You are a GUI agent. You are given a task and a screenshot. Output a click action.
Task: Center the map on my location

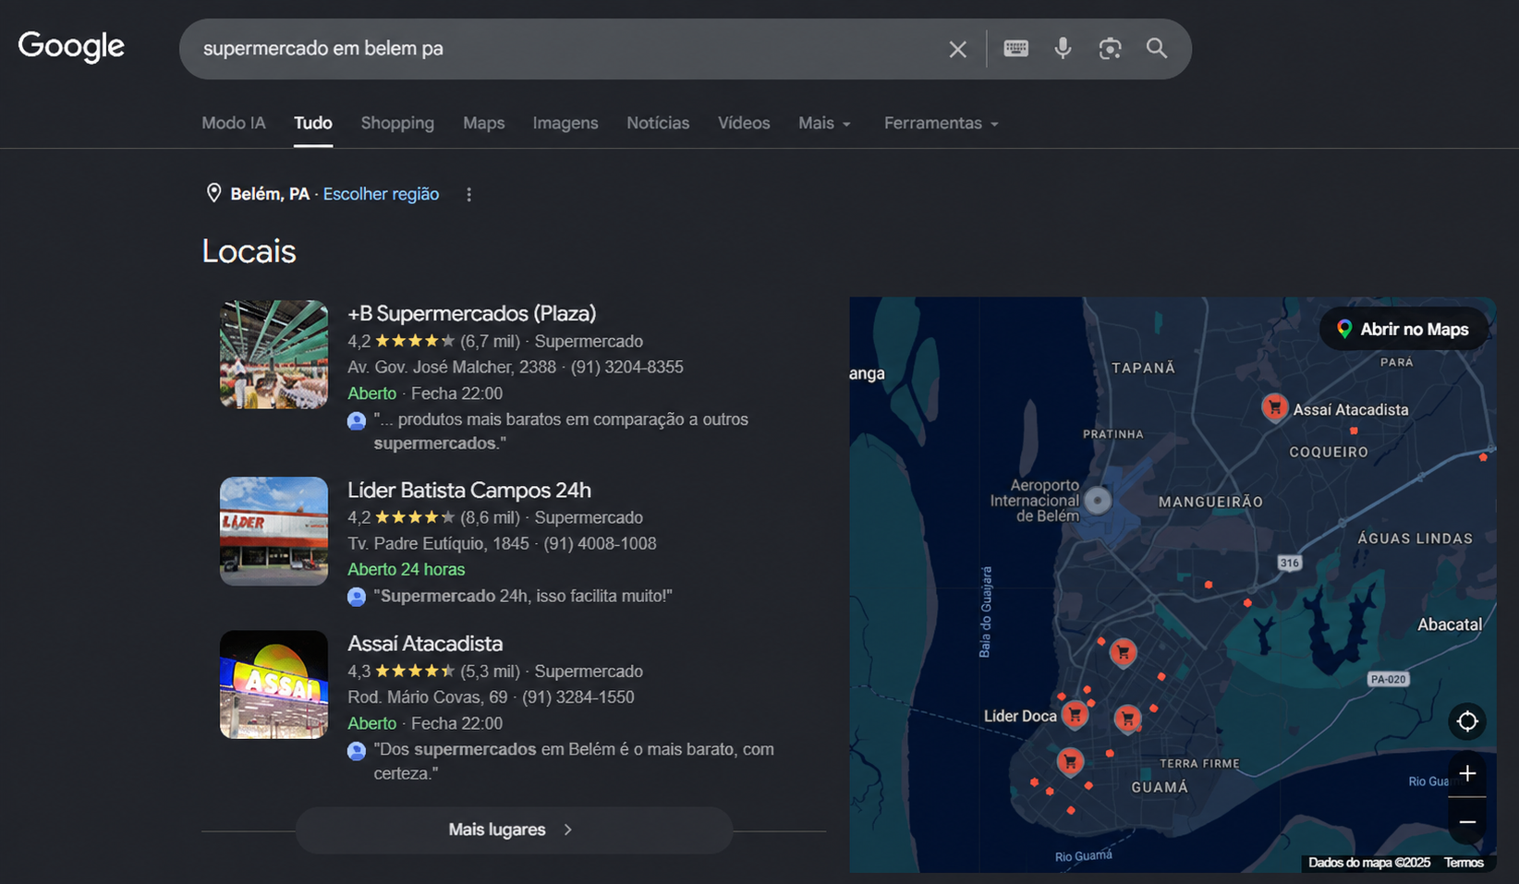(x=1467, y=721)
